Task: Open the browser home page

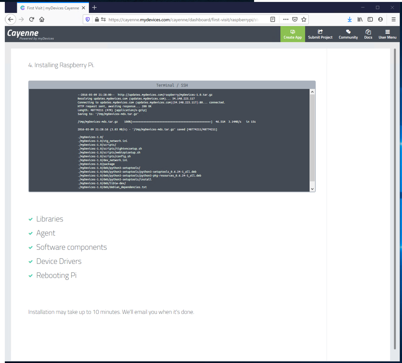Action: coord(42,19)
